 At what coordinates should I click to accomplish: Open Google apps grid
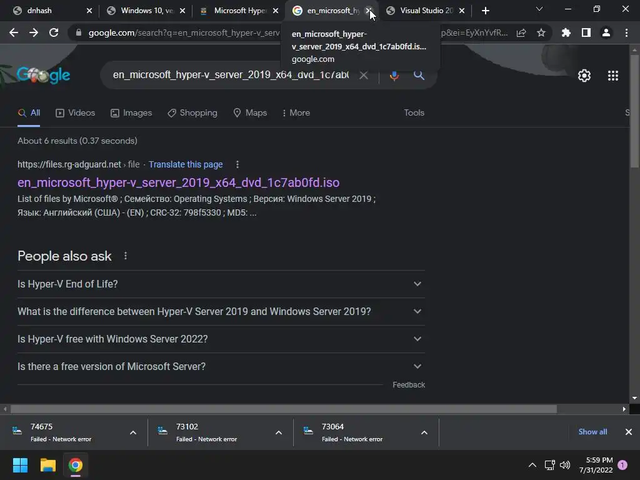pos(612,76)
